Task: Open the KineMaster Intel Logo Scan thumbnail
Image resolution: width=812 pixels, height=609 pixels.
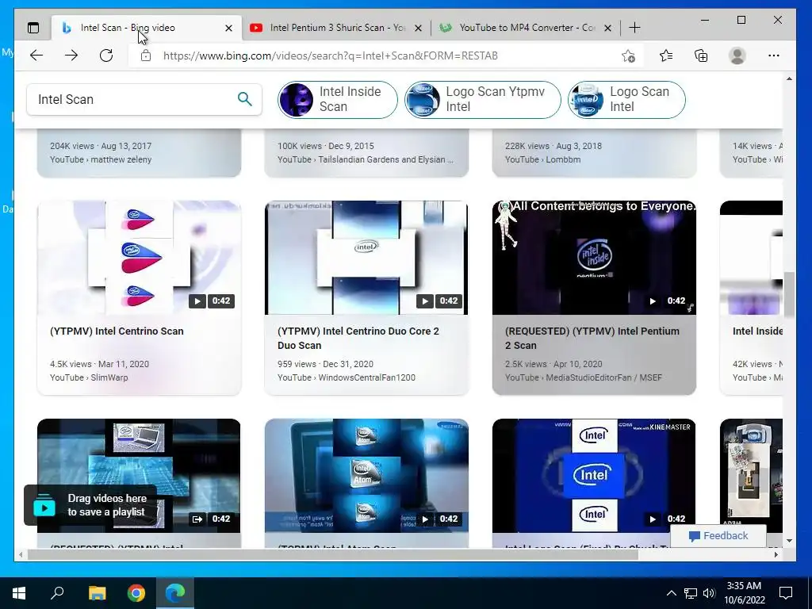Action: coord(594,476)
